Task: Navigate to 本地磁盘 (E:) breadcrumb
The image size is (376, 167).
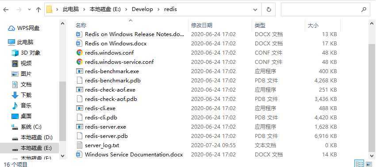Action: point(105,9)
